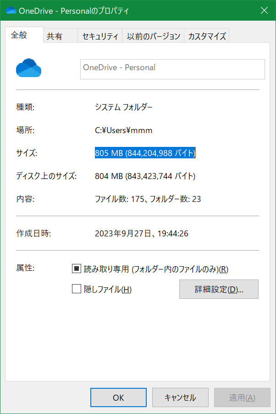Screen dimensions: 276x414
Task: Click the キャンセル button
Action: (x=181, y=397)
